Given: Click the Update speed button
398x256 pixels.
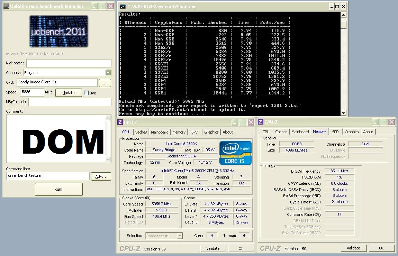Looking at the screenshot, I should pos(69,93).
